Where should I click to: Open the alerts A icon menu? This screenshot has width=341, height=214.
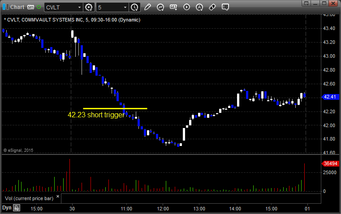pyautogui.click(x=199, y=7)
